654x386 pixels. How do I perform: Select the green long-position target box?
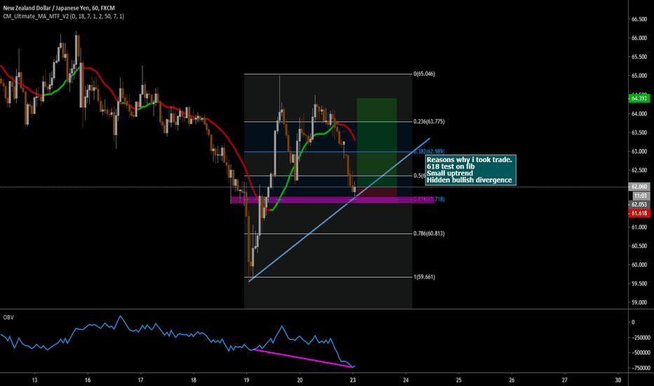point(377,142)
